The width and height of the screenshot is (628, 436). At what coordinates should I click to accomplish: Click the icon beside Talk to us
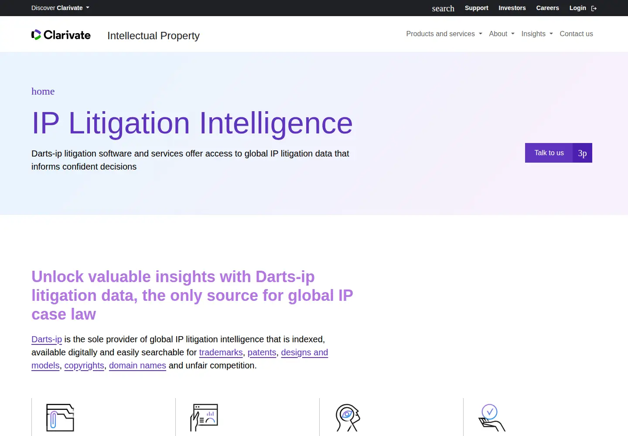(582, 153)
